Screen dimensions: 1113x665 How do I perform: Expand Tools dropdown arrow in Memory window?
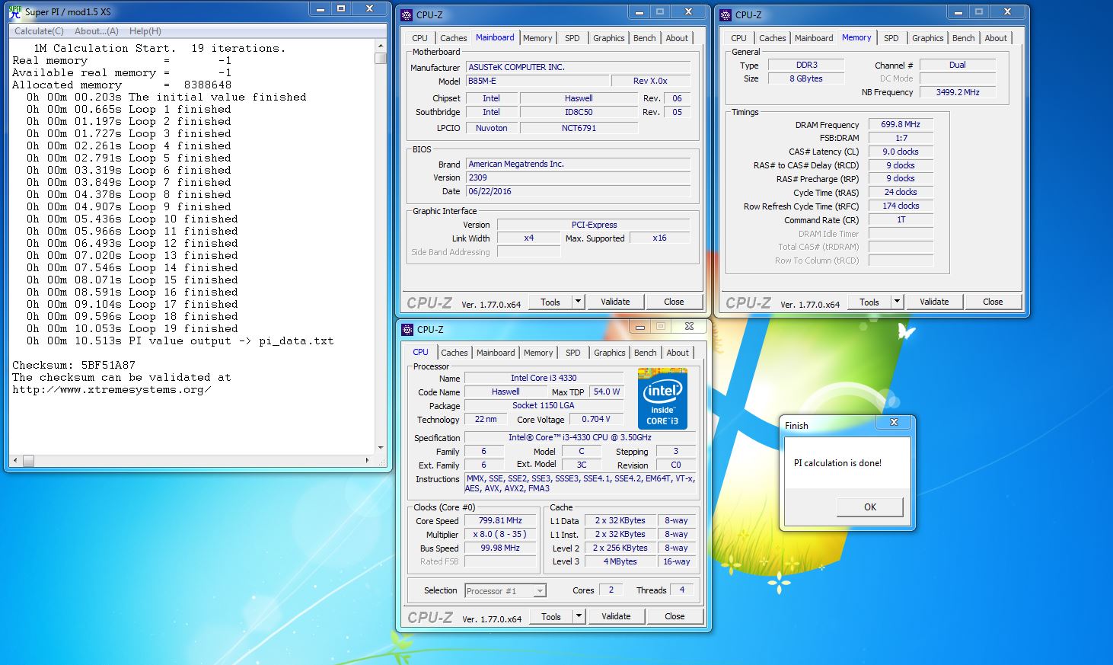897,302
